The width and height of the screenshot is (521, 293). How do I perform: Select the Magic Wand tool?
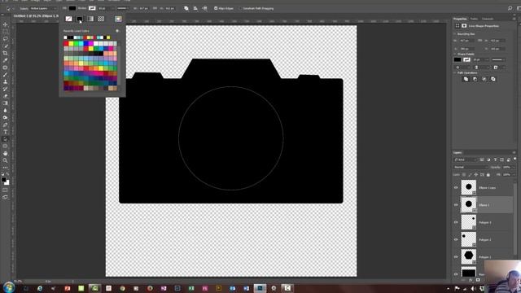click(6, 46)
